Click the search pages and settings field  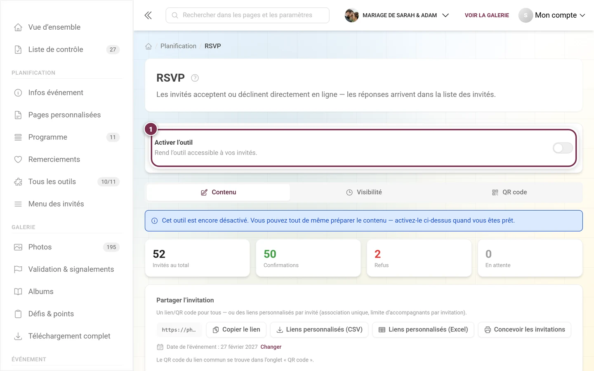pyautogui.click(x=247, y=15)
